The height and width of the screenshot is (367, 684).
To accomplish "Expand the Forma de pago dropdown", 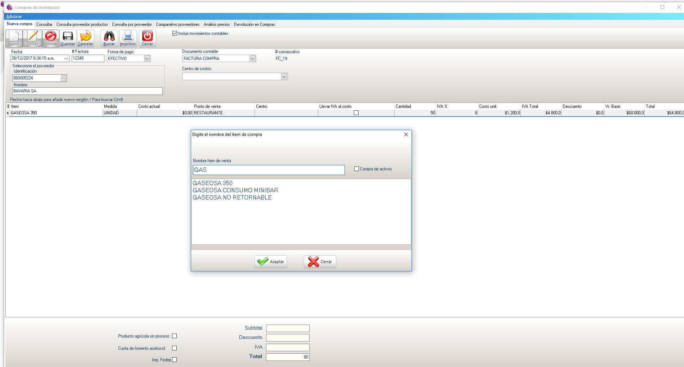I will click(147, 59).
